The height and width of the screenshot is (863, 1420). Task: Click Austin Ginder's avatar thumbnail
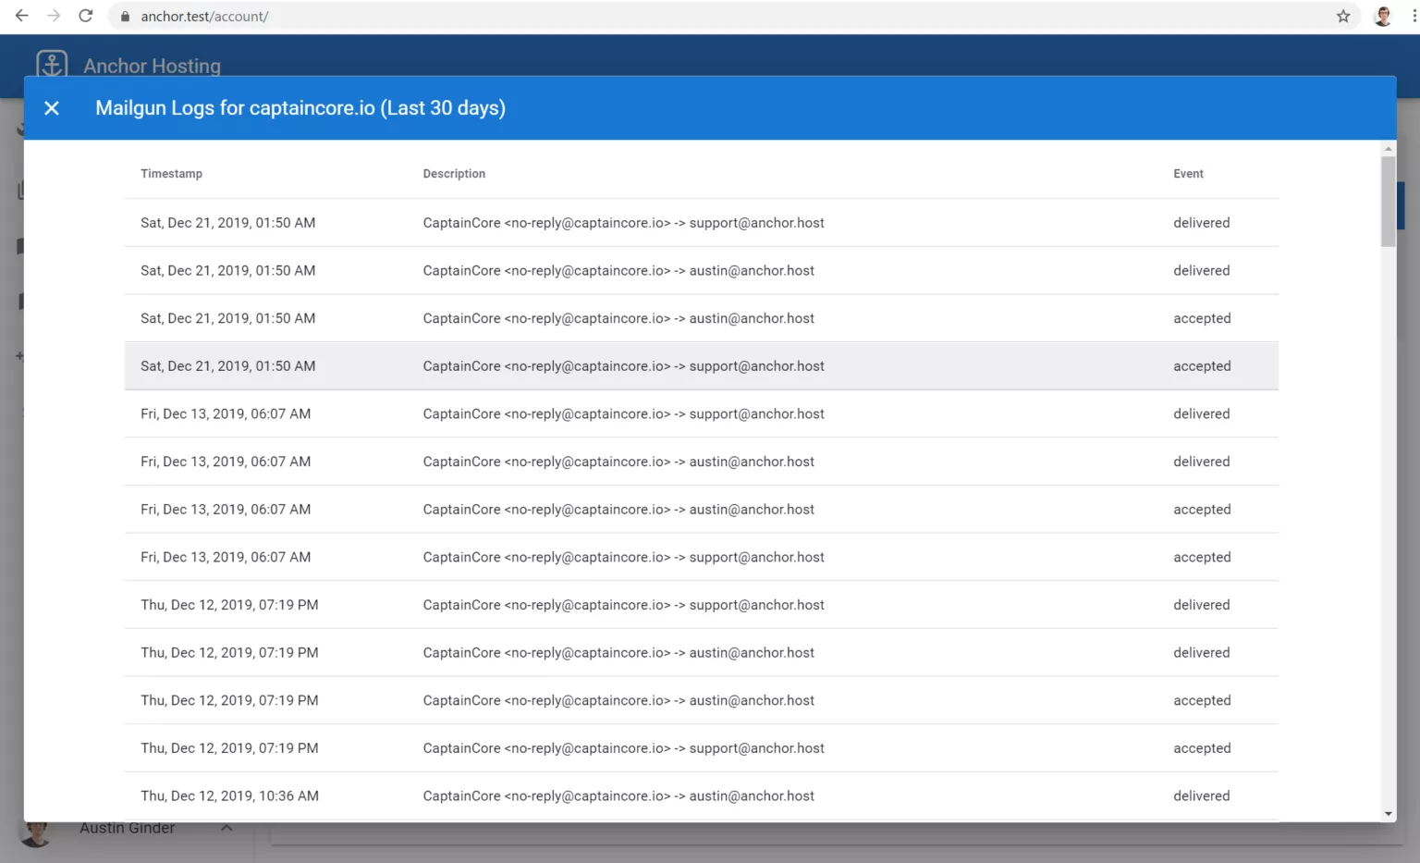pos(36,833)
